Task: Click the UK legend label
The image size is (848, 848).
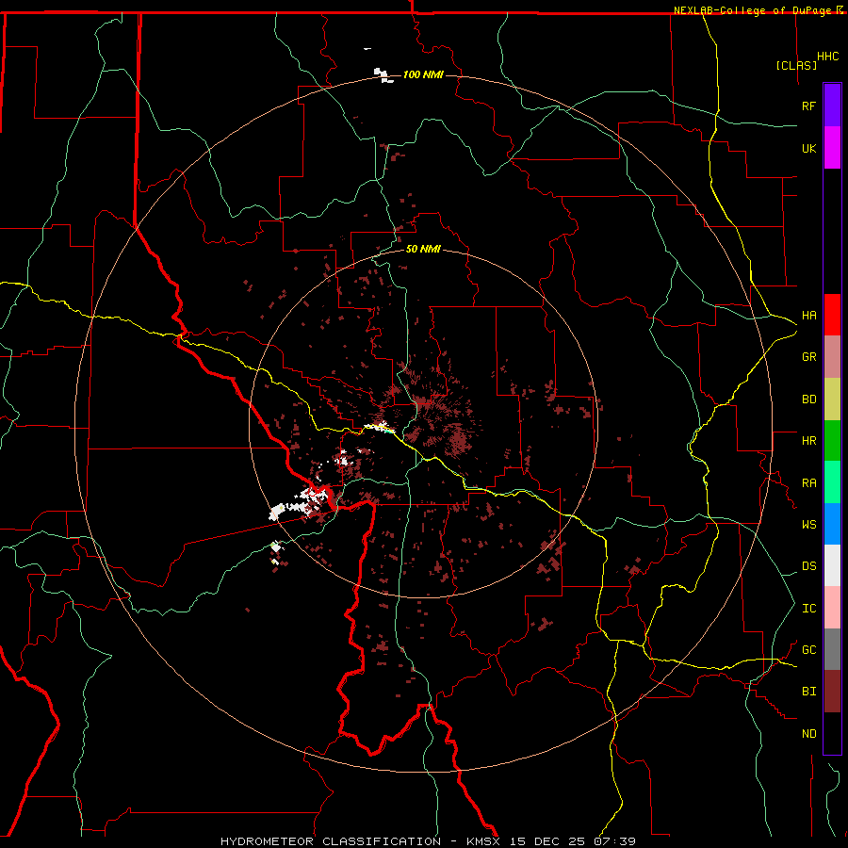Action: point(808,148)
